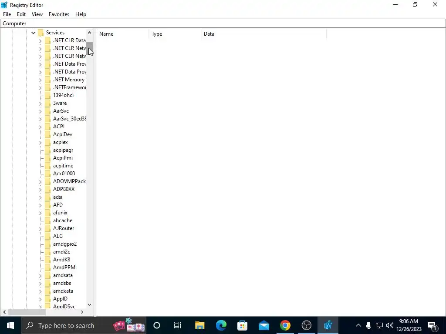The image size is (446, 334).
Task: Expand the adsi key
Action: coord(40,197)
